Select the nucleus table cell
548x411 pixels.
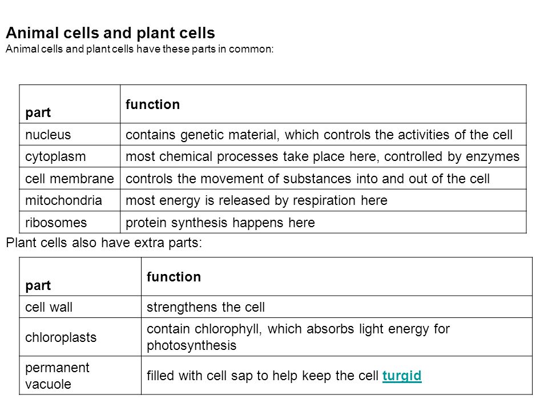[70, 134]
